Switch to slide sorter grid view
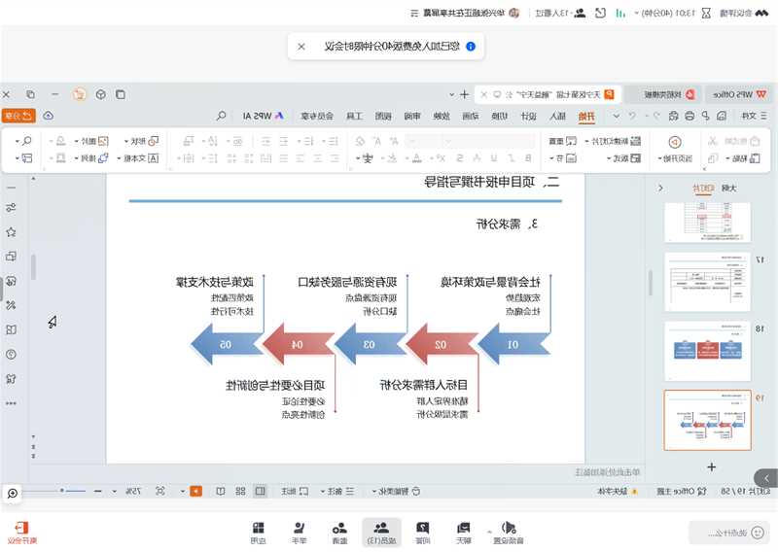This screenshot has height=552, width=778. pyautogui.click(x=240, y=491)
